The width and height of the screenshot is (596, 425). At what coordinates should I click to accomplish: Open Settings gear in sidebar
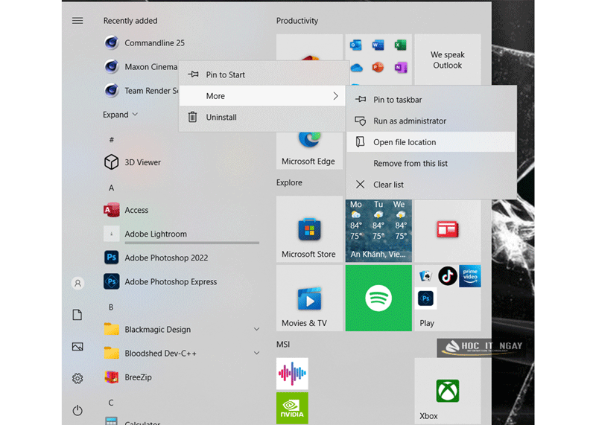[77, 378]
